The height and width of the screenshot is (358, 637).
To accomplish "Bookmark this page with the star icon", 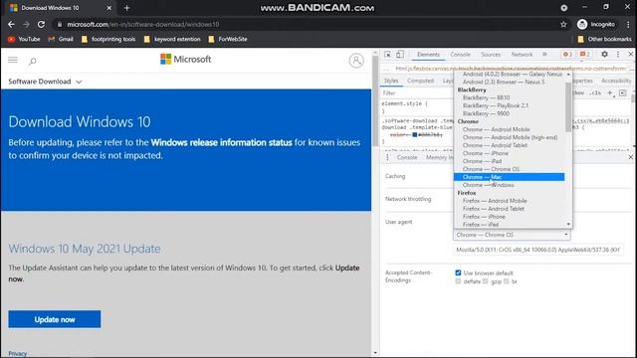I will (563, 24).
